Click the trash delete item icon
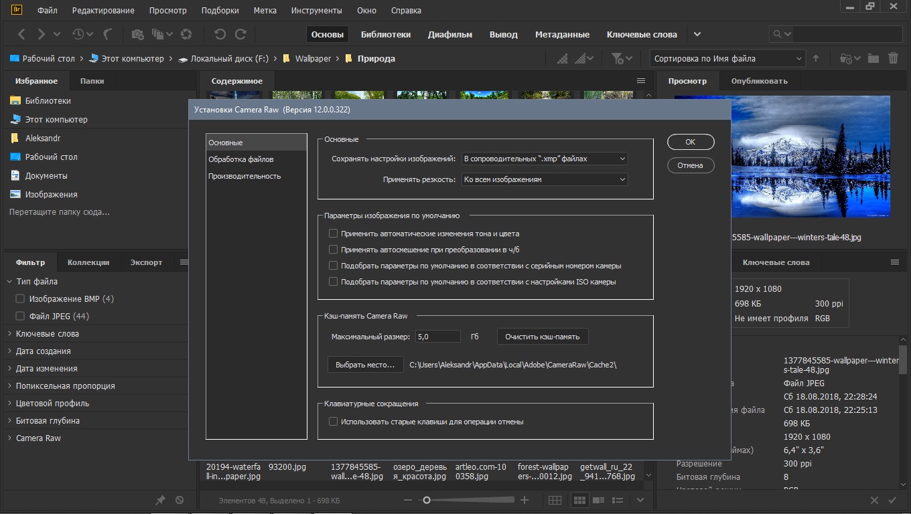Screen dimensions: 911x514 pos(893,58)
